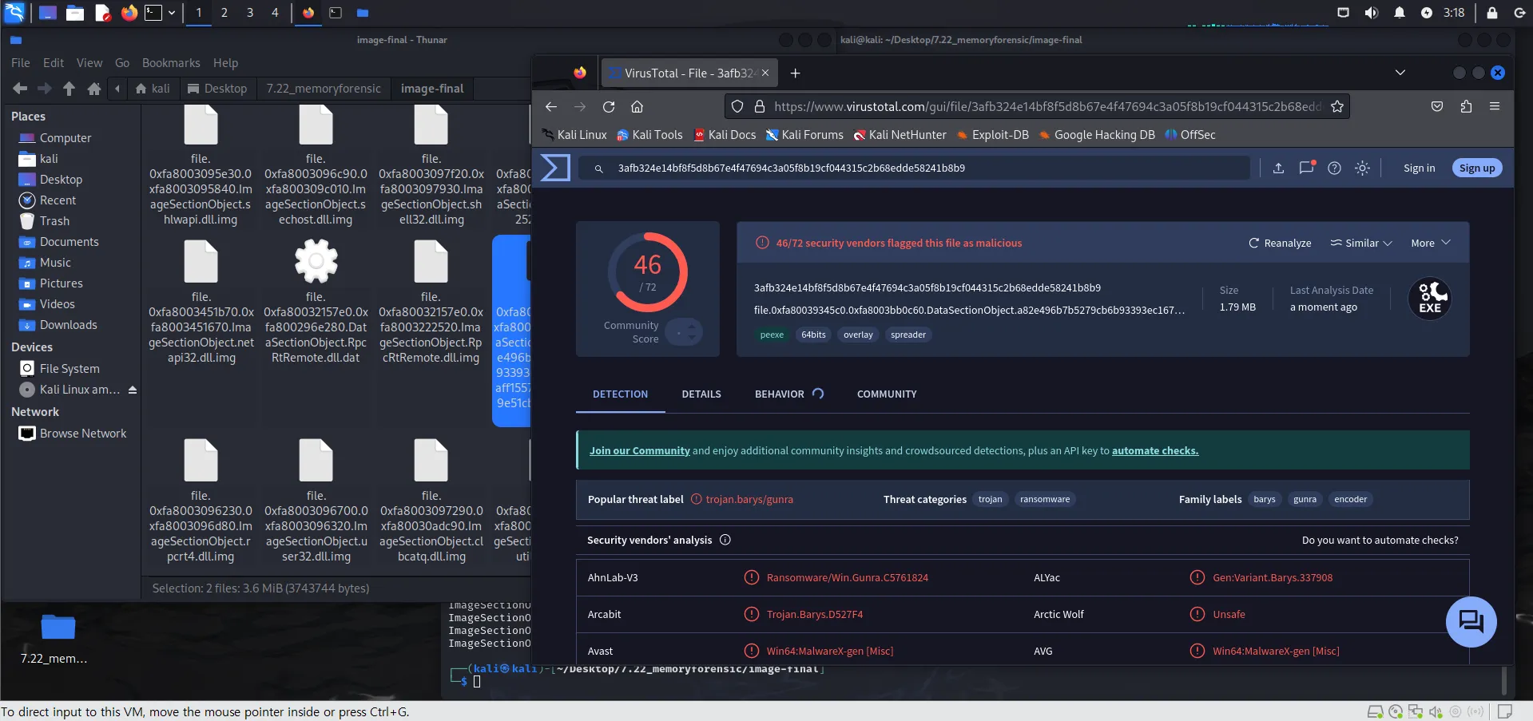This screenshot has width=1533, height=721.
Task: Open notifications bell in top panel
Action: (1399, 13)
